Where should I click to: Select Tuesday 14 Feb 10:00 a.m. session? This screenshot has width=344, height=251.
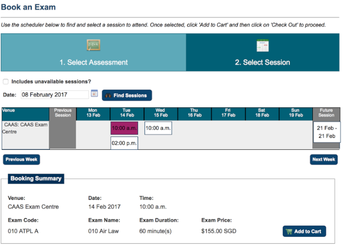pos(124,128)
